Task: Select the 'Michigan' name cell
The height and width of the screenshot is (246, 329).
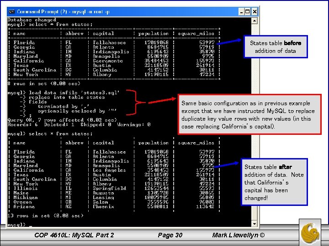Action: tap(26, 197)
